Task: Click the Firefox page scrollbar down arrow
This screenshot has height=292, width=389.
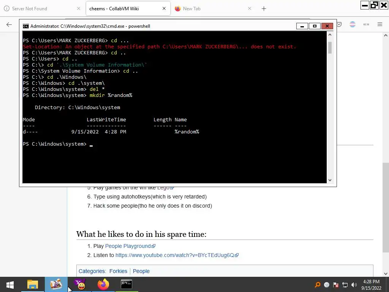Action: [x=386, y=274]
